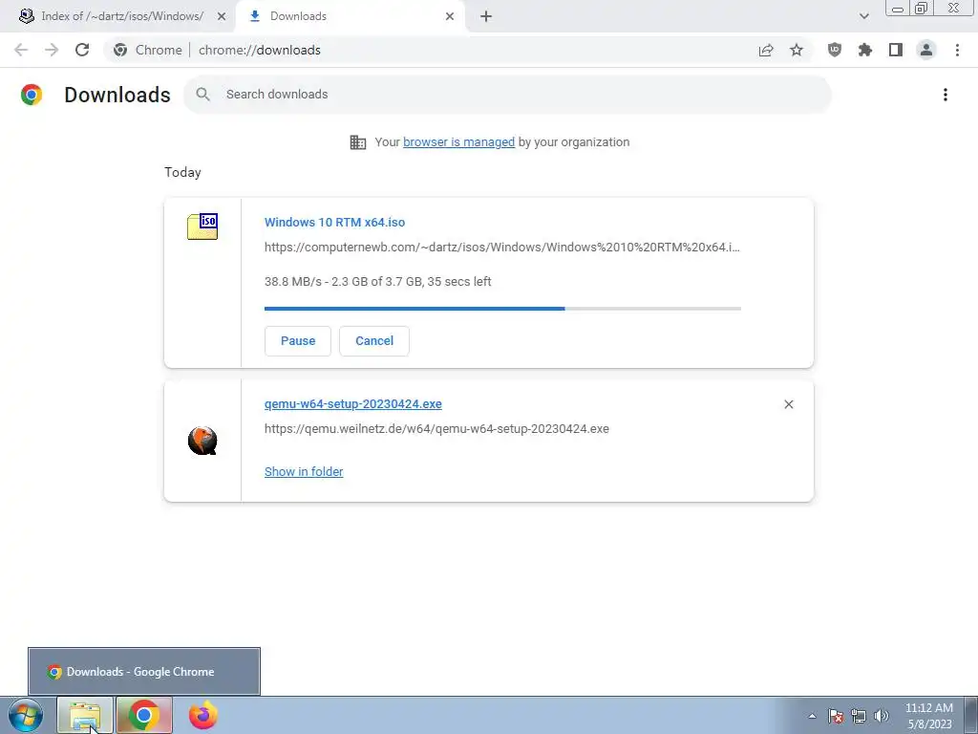Close the Index of /~dartz tab

coord(222,16)
